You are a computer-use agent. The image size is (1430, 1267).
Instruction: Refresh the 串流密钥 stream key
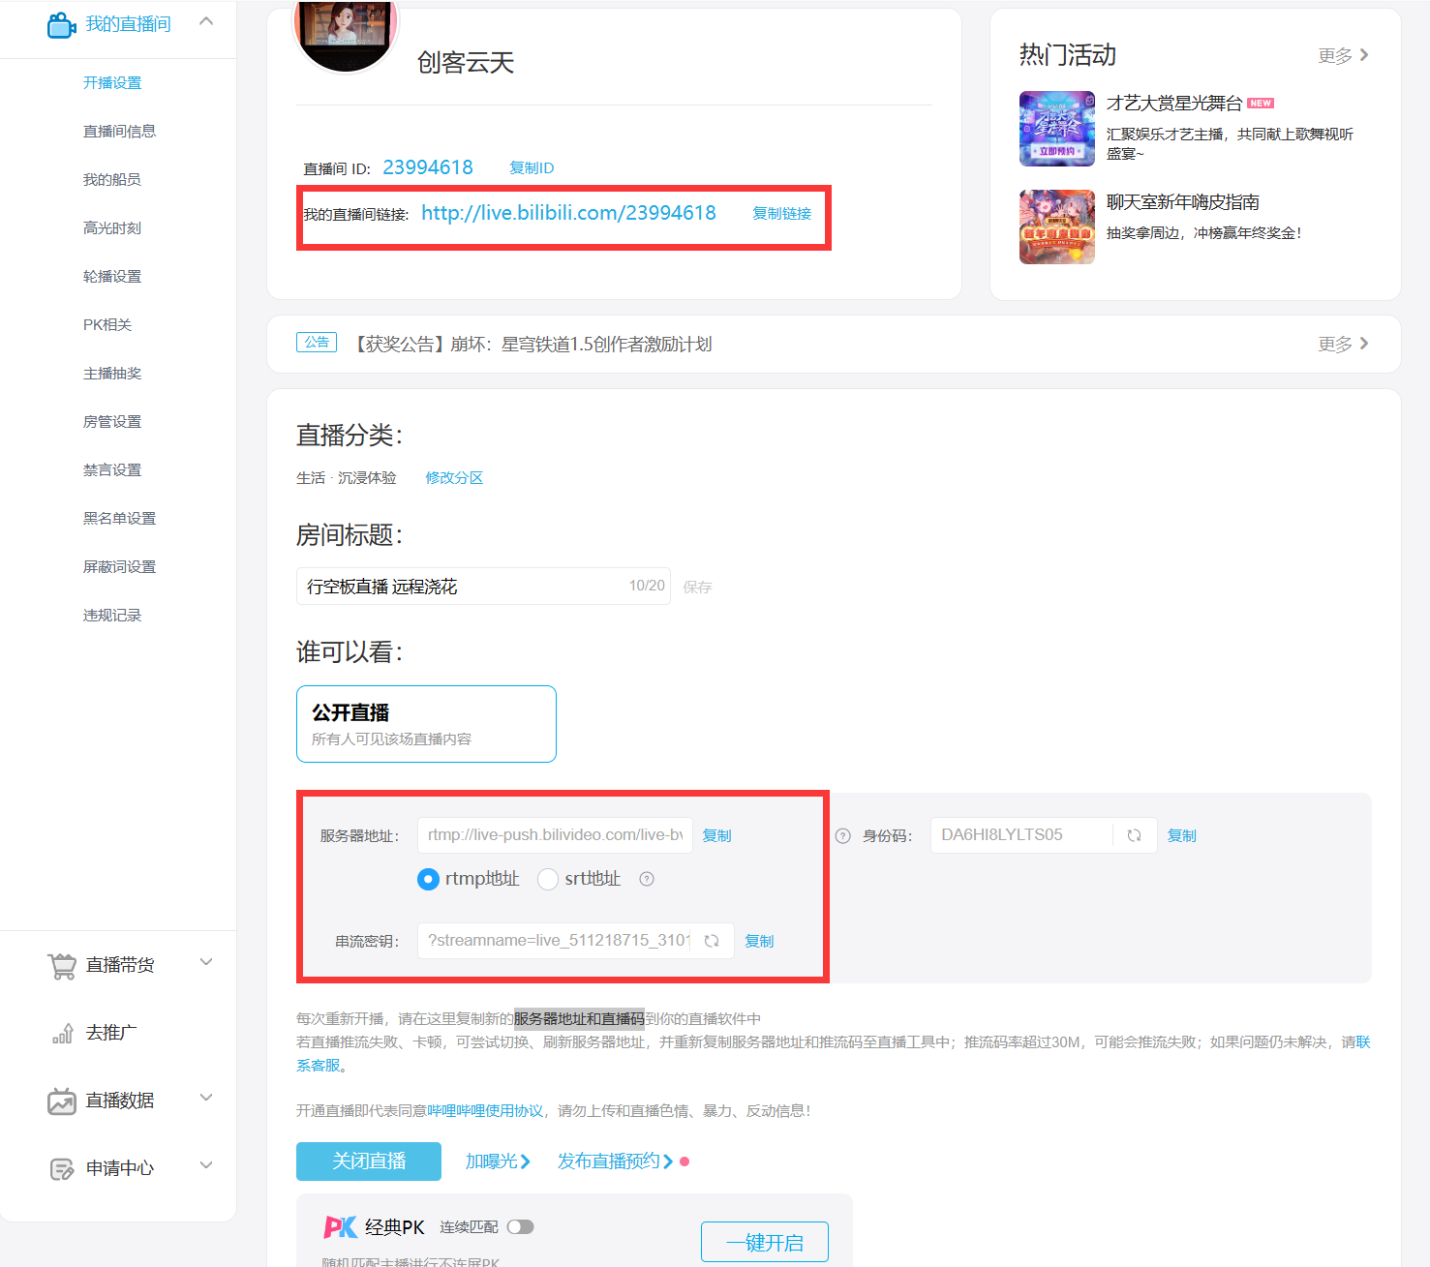click(712, 941)
